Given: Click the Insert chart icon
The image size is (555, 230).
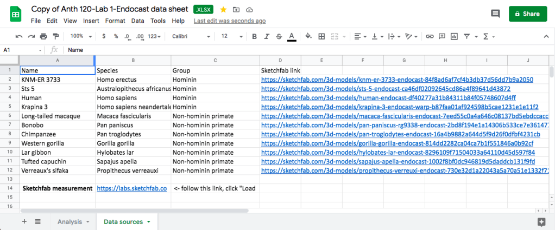Looking at the screenshot, I should [454, 36].
